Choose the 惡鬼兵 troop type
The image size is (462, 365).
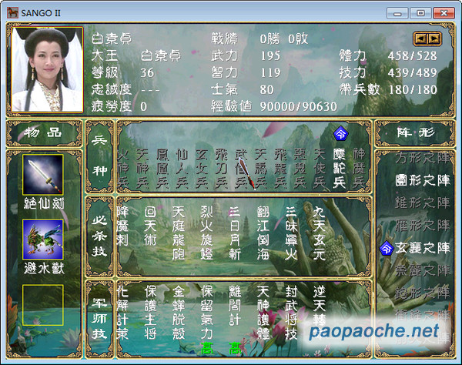(x=300, y=169)
